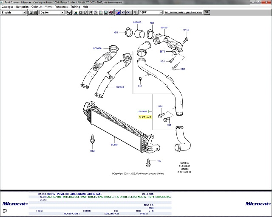Open the Order List menu

pyautogui.click(x=37, y=7)
